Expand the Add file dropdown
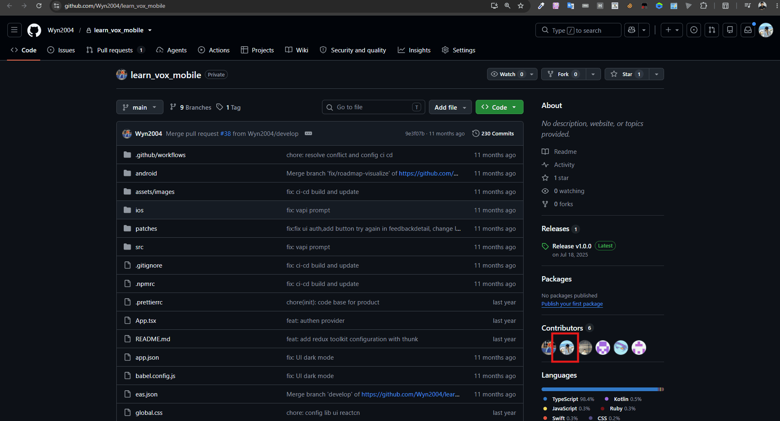Screen dimensions: 780x421 pyautogui.click(x=450, y=107)
